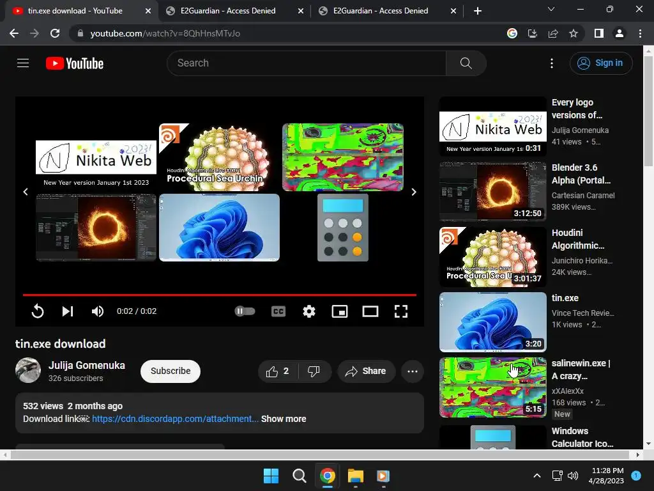The image size is (654, 491).
Task: Open taskbar clock 11:28 PM
Action: [x=607, y=476]
